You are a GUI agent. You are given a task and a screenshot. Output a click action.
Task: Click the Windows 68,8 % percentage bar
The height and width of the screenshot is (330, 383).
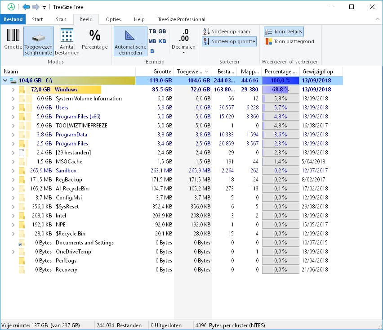[x=281, y=90]
